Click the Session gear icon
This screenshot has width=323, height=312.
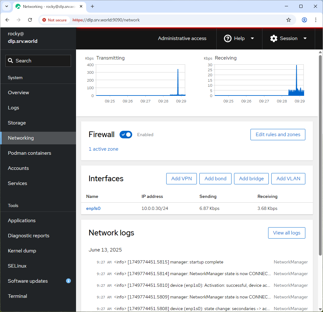pos(273,38)
